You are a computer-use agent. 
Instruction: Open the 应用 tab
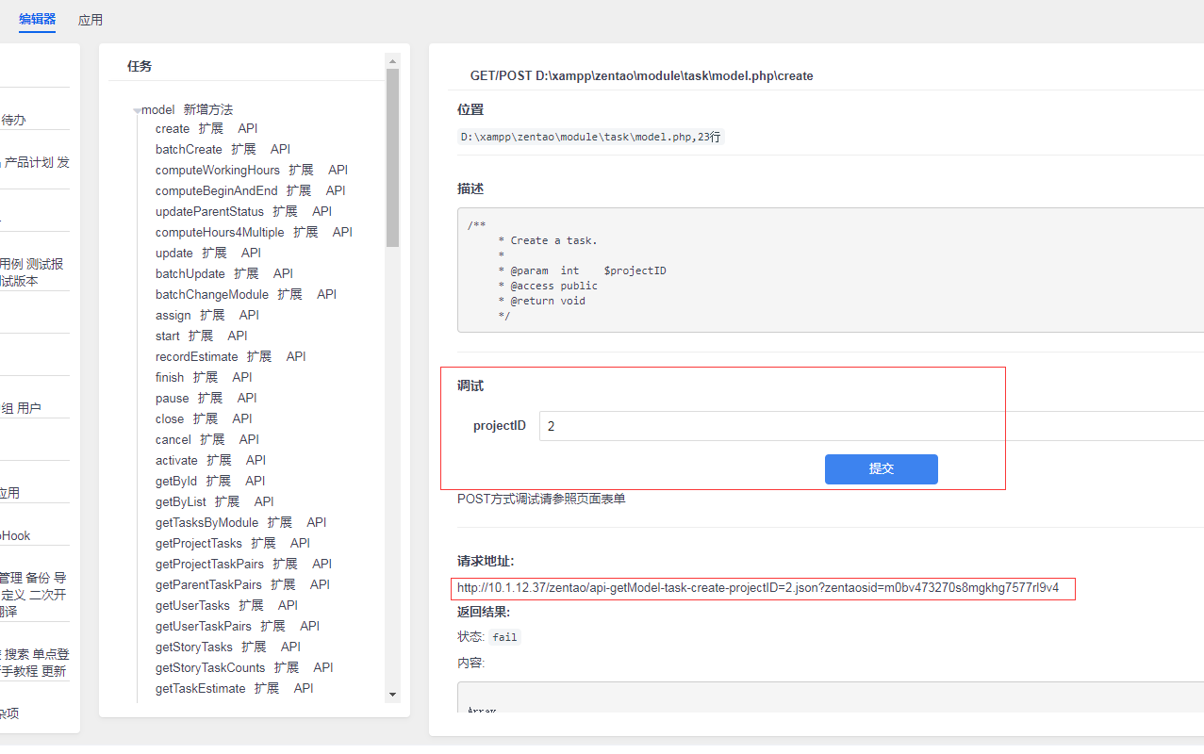(91, 20)
